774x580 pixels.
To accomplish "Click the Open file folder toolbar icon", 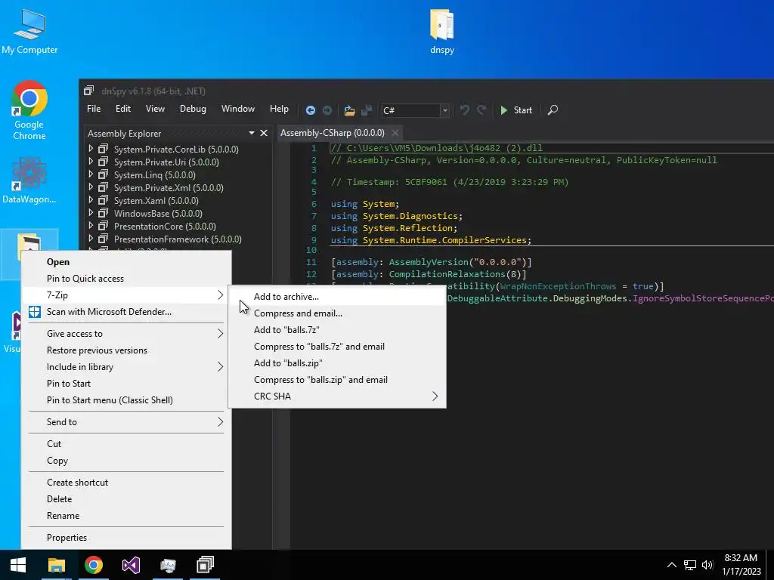I will coord(349,110).
